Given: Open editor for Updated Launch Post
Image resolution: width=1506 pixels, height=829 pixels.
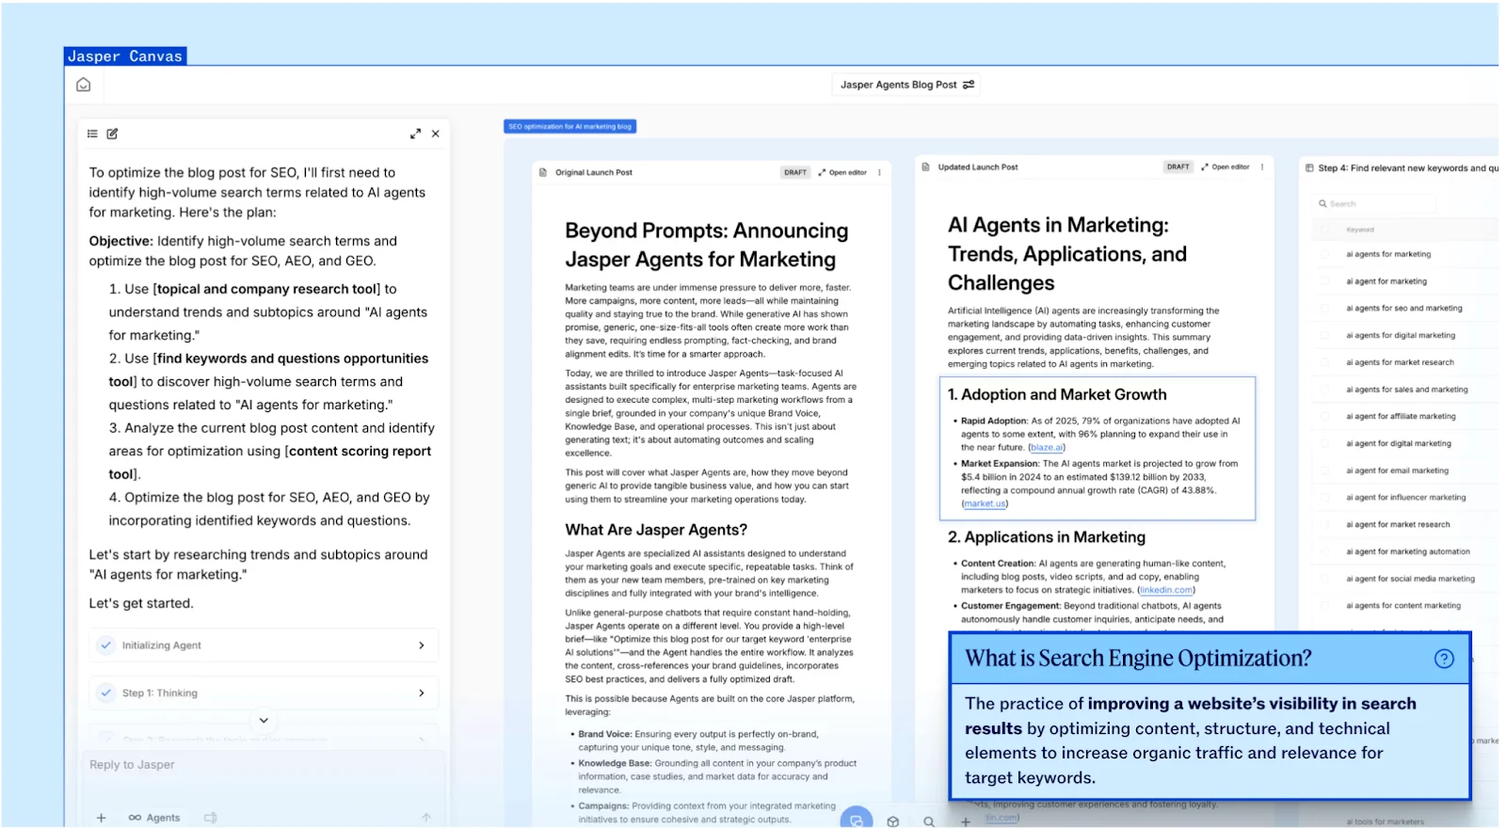Looking at the screenshot, I should click(x=1226, y=167).
